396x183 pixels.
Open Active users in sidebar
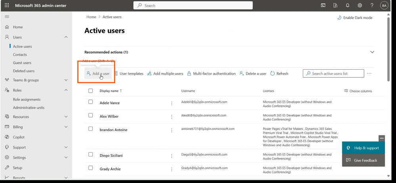click(x=22, y=46)
